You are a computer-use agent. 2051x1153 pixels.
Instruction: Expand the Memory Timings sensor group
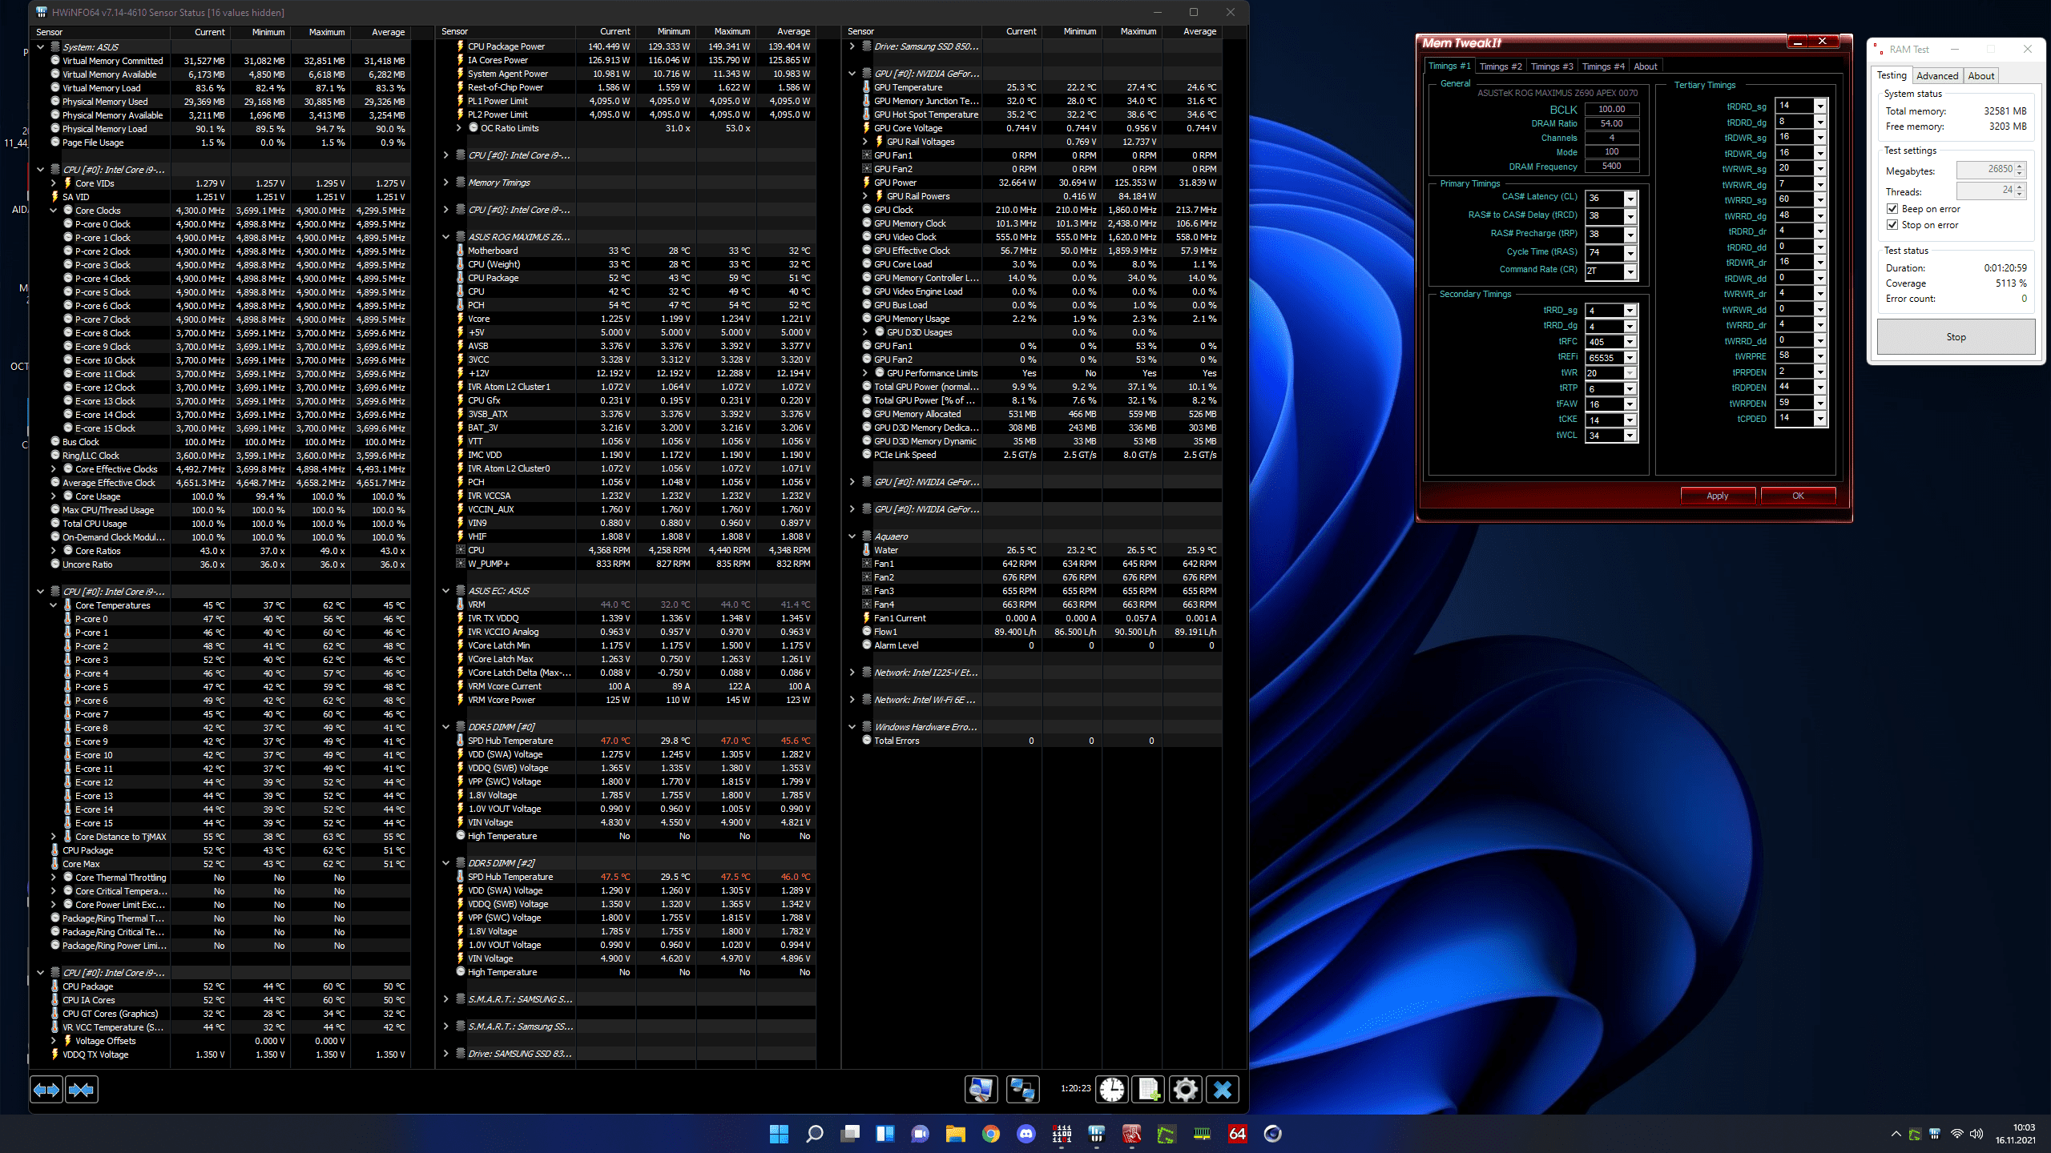click(x=445, y=183)
